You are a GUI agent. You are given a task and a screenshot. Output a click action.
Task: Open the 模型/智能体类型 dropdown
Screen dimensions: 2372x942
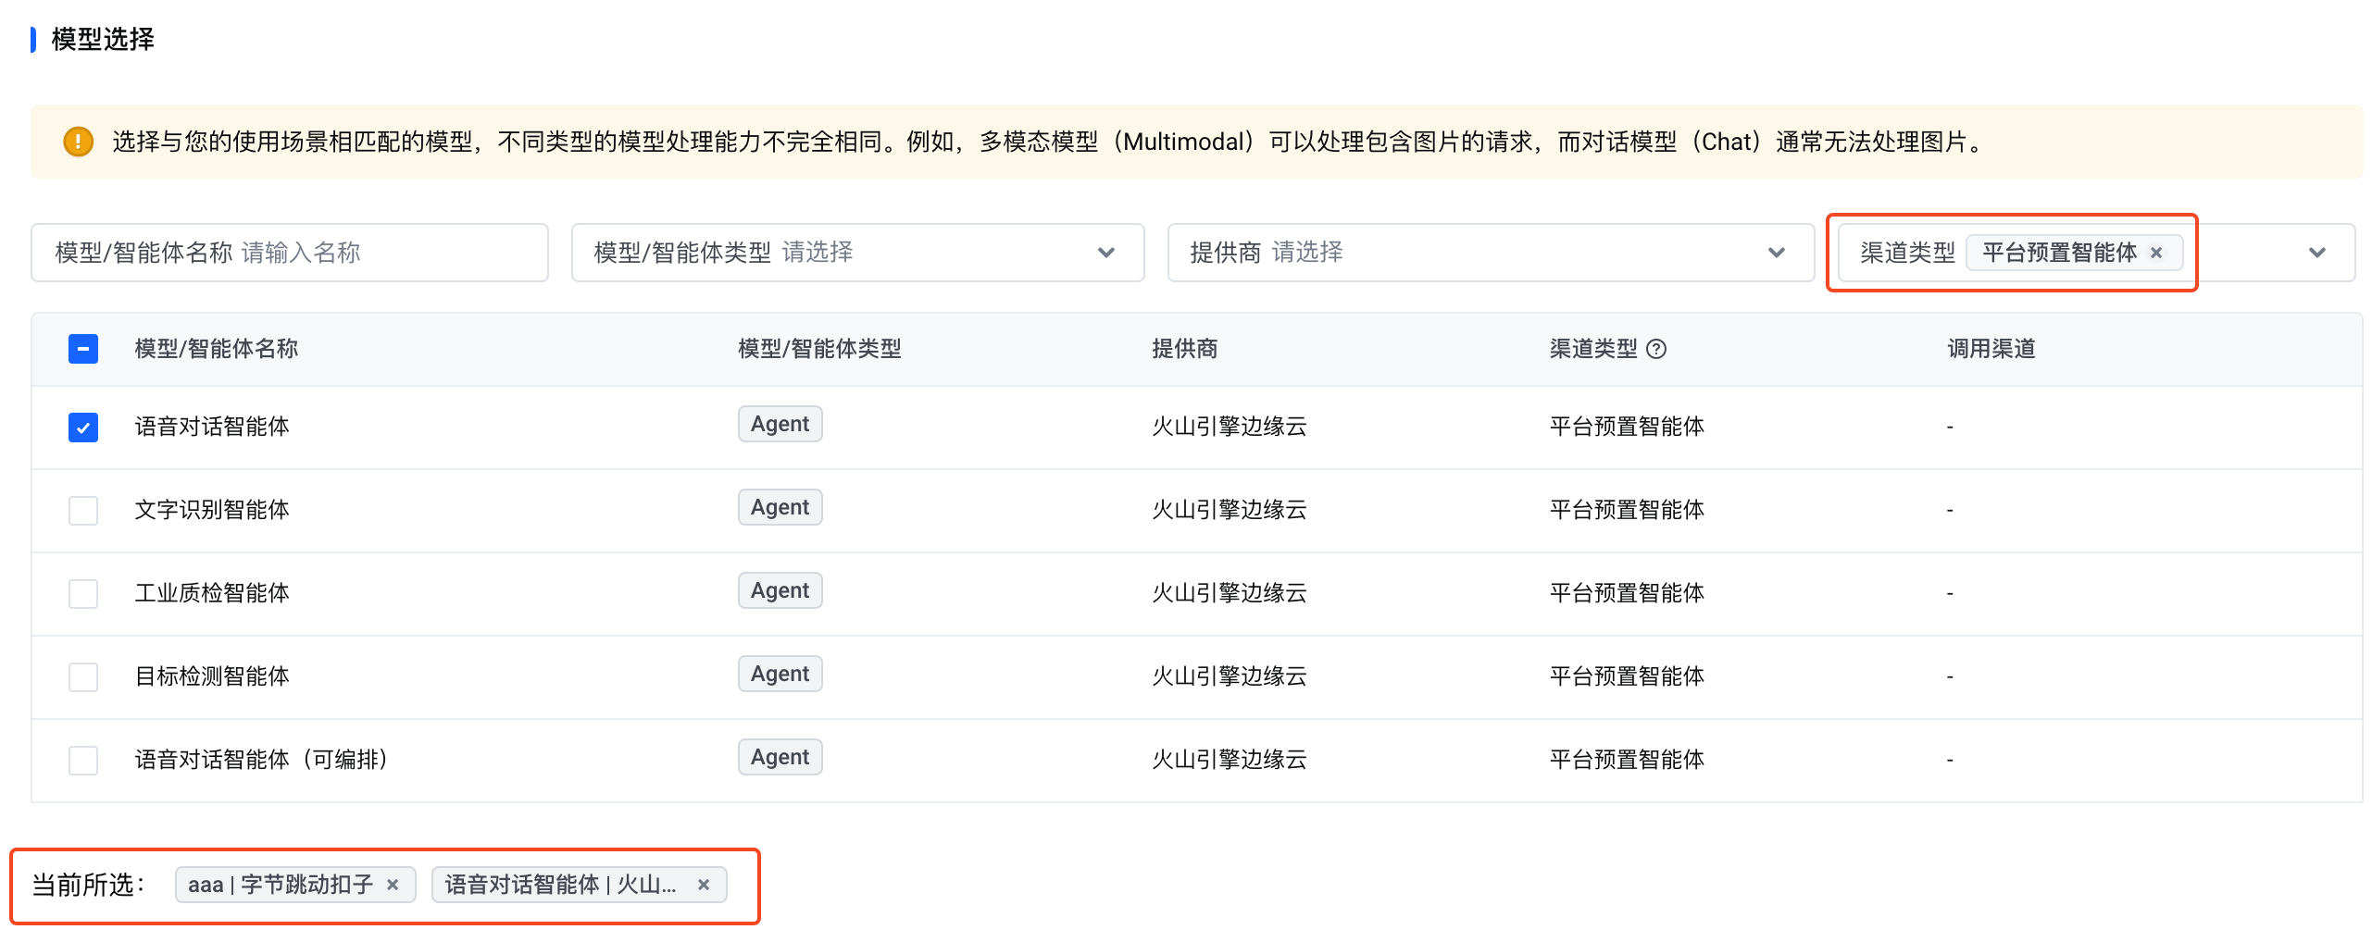tap(857, 253)
